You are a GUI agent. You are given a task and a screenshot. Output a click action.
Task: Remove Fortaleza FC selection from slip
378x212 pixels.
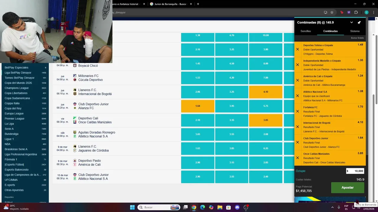pyautogui.click(x=298, y=111)
